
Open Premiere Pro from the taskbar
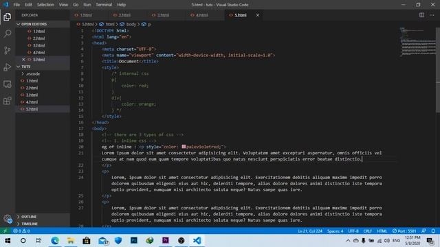pyautogui.click(x=166, y=241)
